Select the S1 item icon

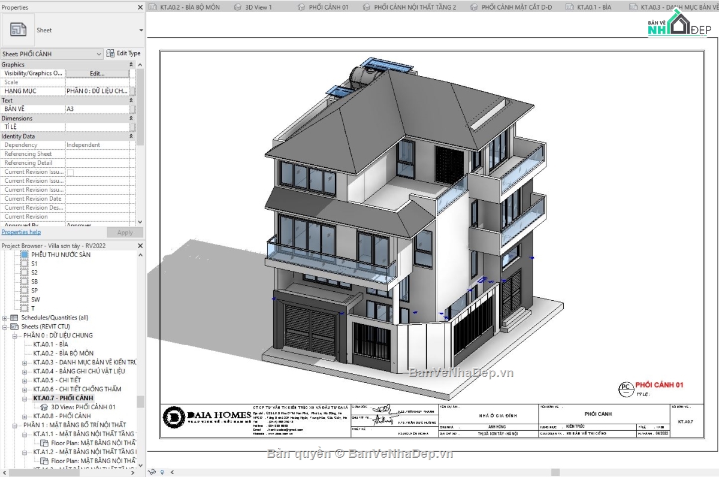pos(25,264)
